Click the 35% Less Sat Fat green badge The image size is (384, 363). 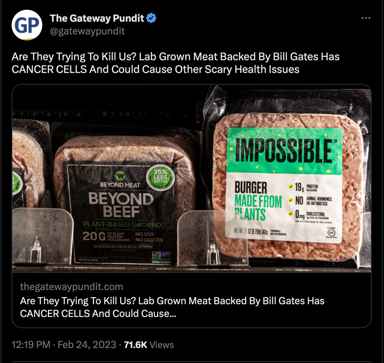click(161, 178)
